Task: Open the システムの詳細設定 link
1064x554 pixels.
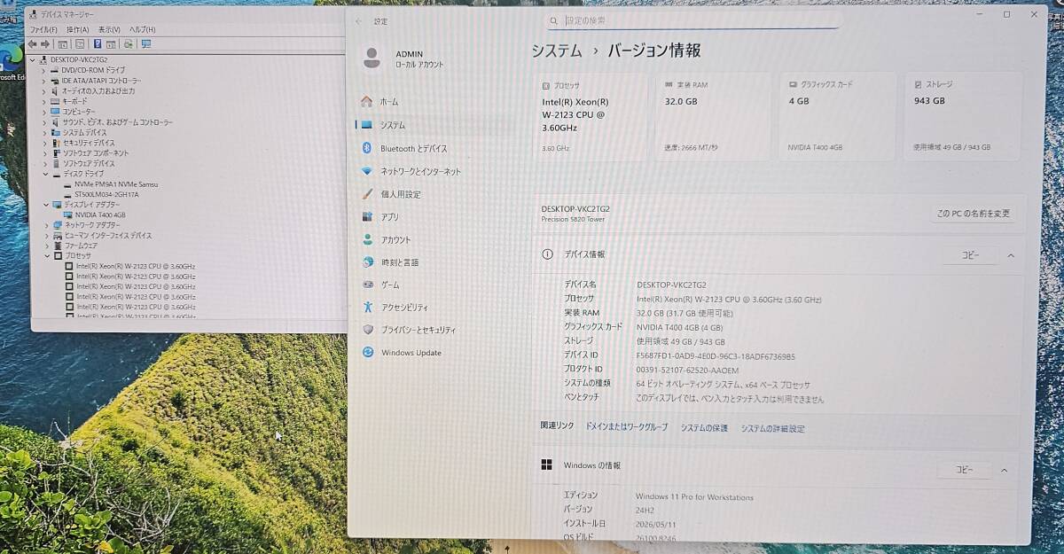Action: [x=773, y=428]
